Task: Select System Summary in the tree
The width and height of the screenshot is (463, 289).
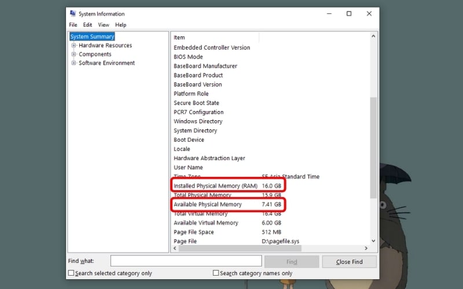Action: pyautogui.click(x=92, y=36)
